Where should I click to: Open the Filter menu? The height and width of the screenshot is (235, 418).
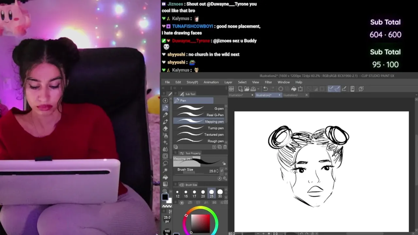click(268, 82)
